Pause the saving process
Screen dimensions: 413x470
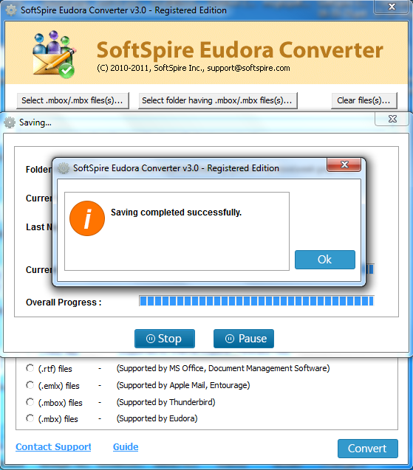pyautogui.click(x=244, y=339)
